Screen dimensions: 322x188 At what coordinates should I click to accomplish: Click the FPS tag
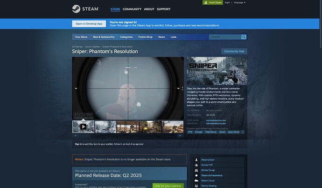pyautogui.click(x=190, y=132)
